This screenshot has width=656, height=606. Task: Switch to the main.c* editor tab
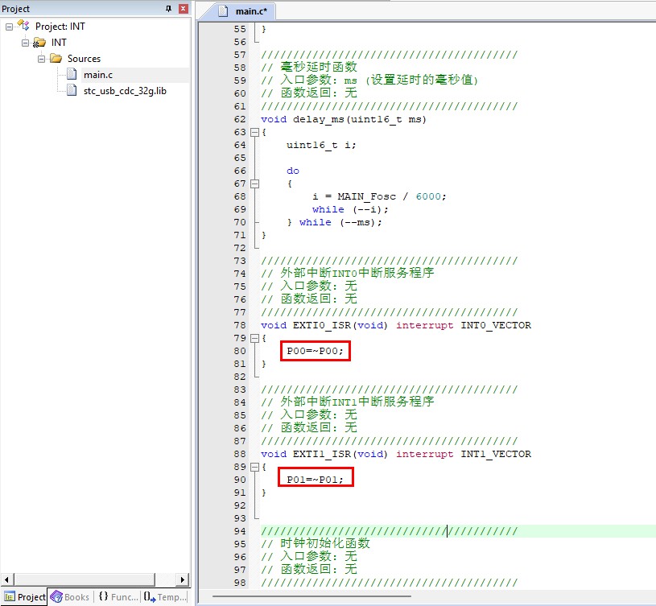246,11
